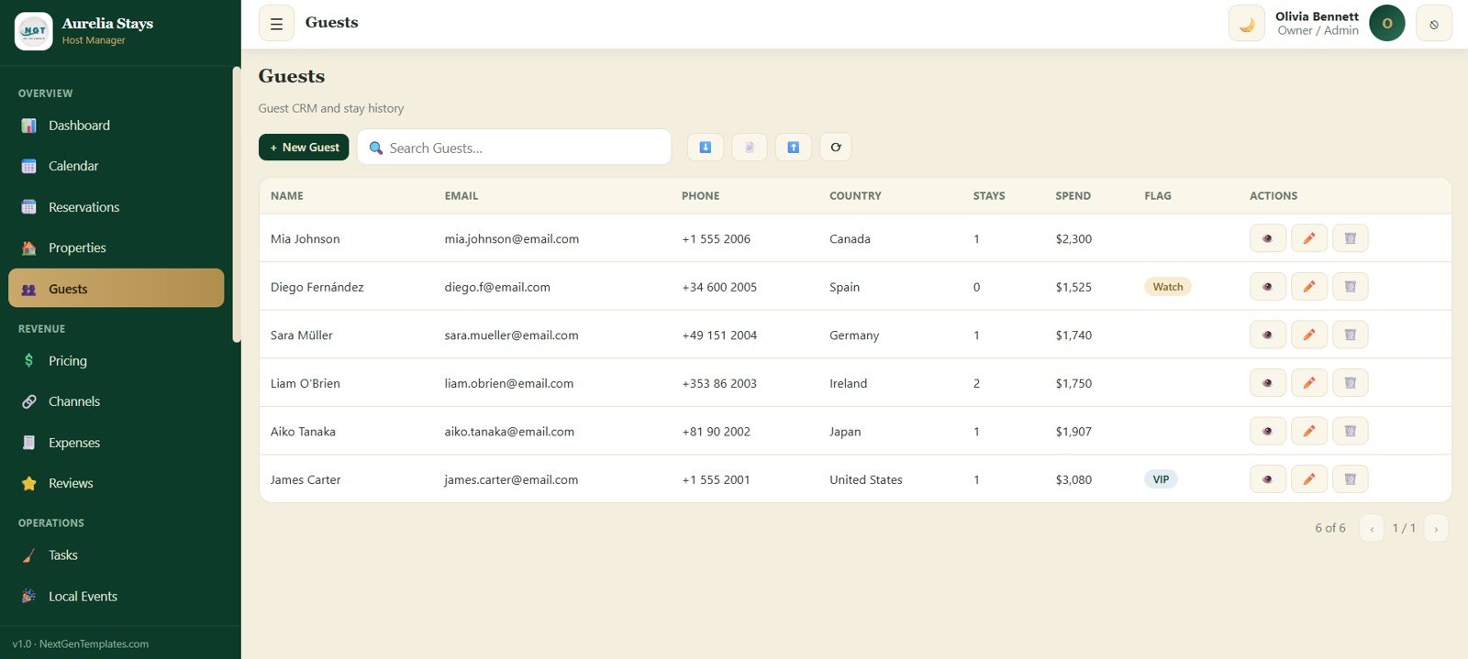Click the Olivia Bennett name label
1468x659 pixels.
coord(1317,16)
